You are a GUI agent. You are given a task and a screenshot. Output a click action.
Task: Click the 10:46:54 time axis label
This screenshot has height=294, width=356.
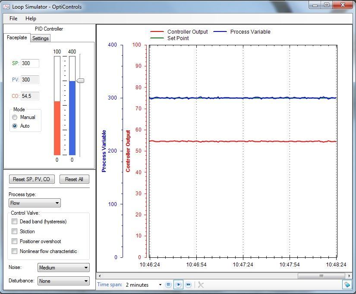click(x=196, y=265)
